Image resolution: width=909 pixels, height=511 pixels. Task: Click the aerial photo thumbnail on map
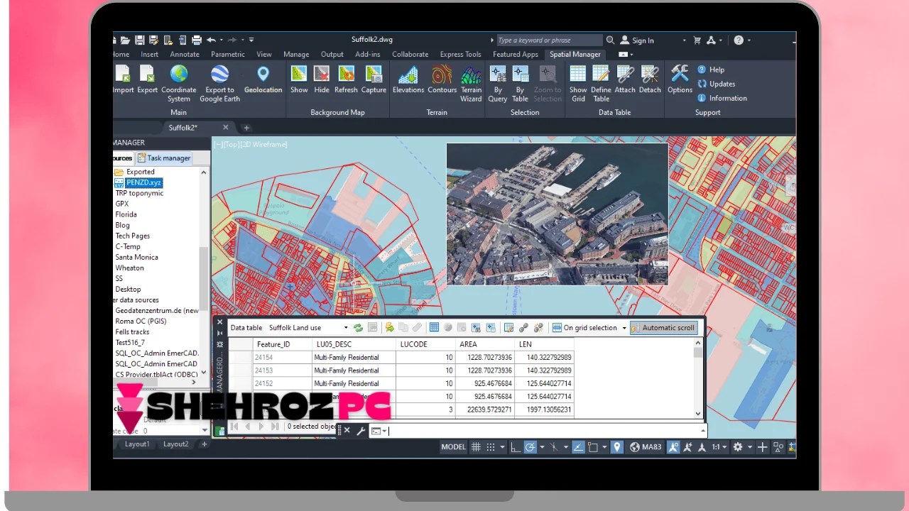tap(557, 214)
